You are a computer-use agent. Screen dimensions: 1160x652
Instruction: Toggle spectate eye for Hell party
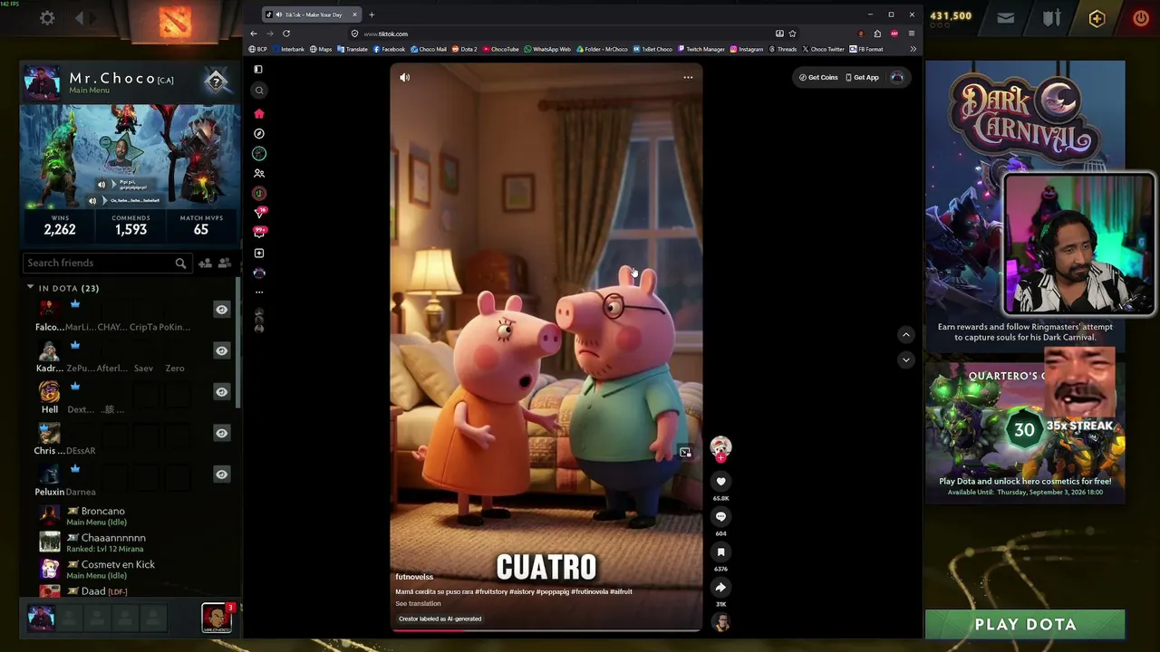click(x=221, y=391)
